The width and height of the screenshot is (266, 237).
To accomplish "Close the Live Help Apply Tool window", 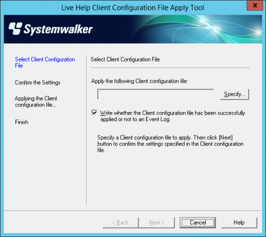I will coord(255,5).
